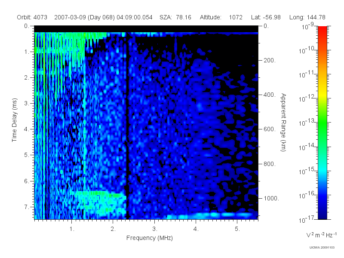The width and height of the screenshot is (344, 258).
Task: Click the frequency tick label '1.'
Action: coord(72,229)
